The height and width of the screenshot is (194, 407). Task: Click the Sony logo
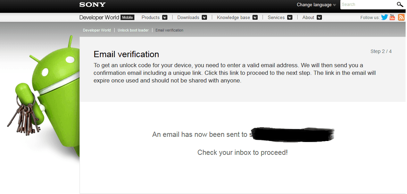tap(92, 5)
